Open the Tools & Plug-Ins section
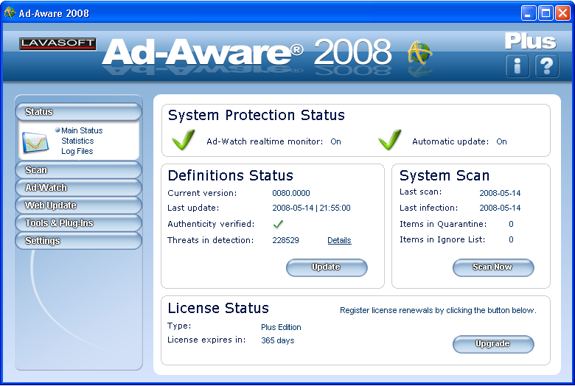Viewport: 575px width, 386px height. click(x=78, y=223)
